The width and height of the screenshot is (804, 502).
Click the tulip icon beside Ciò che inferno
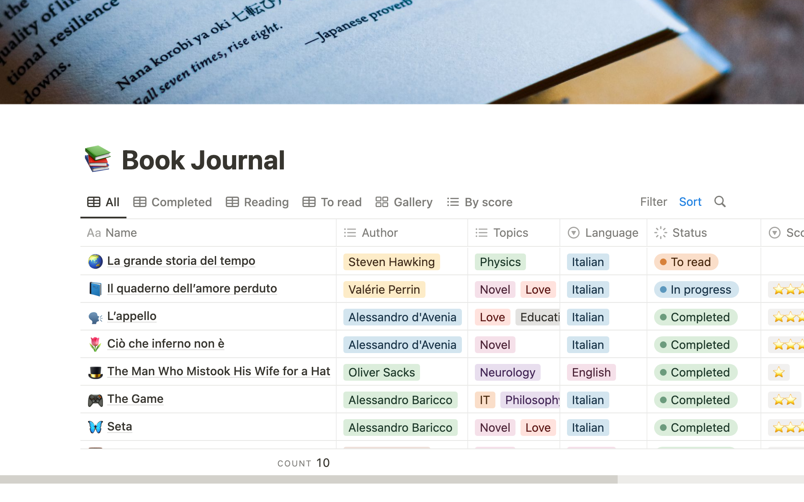[x=95, y=344]
